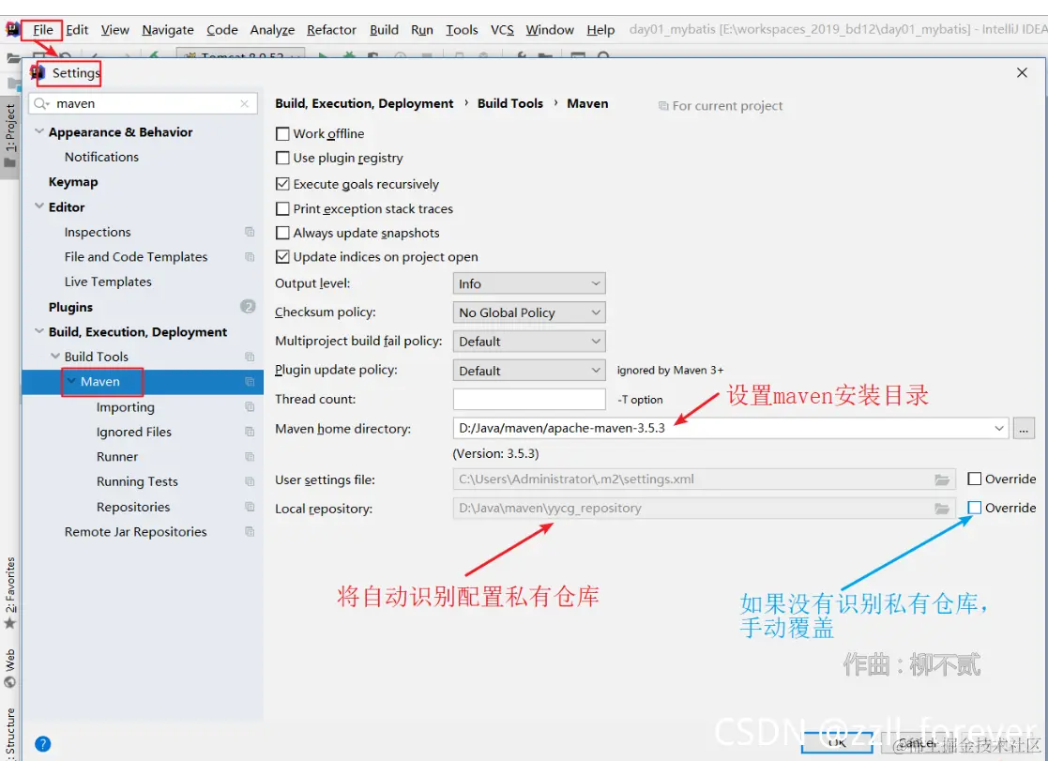
Task: Click the project-level icon beside Ignored Files
Action: point(250,432)
